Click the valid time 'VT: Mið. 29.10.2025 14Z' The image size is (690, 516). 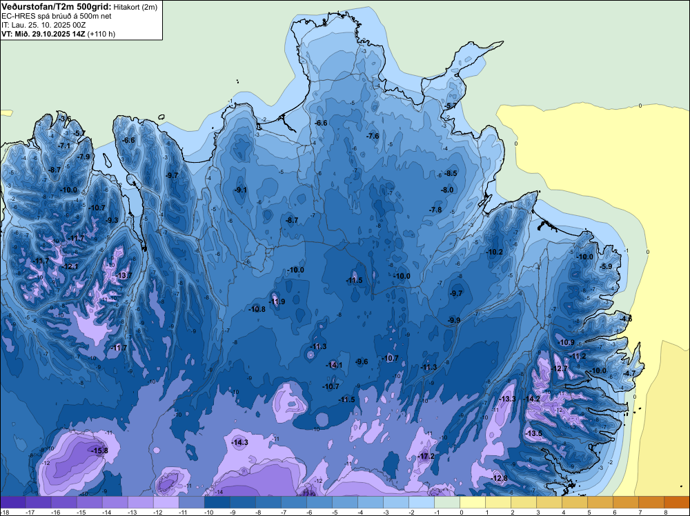pos(43,34)
